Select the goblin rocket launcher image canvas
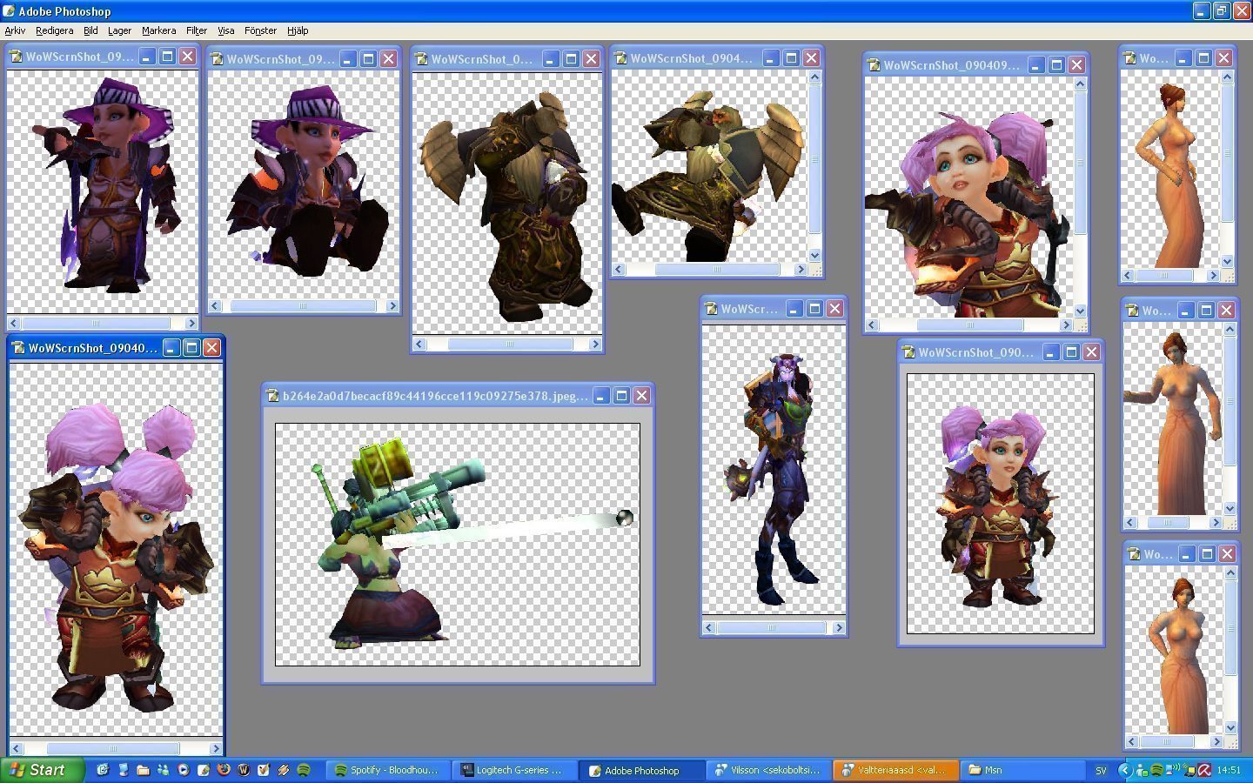 click(x=458, y=545)
